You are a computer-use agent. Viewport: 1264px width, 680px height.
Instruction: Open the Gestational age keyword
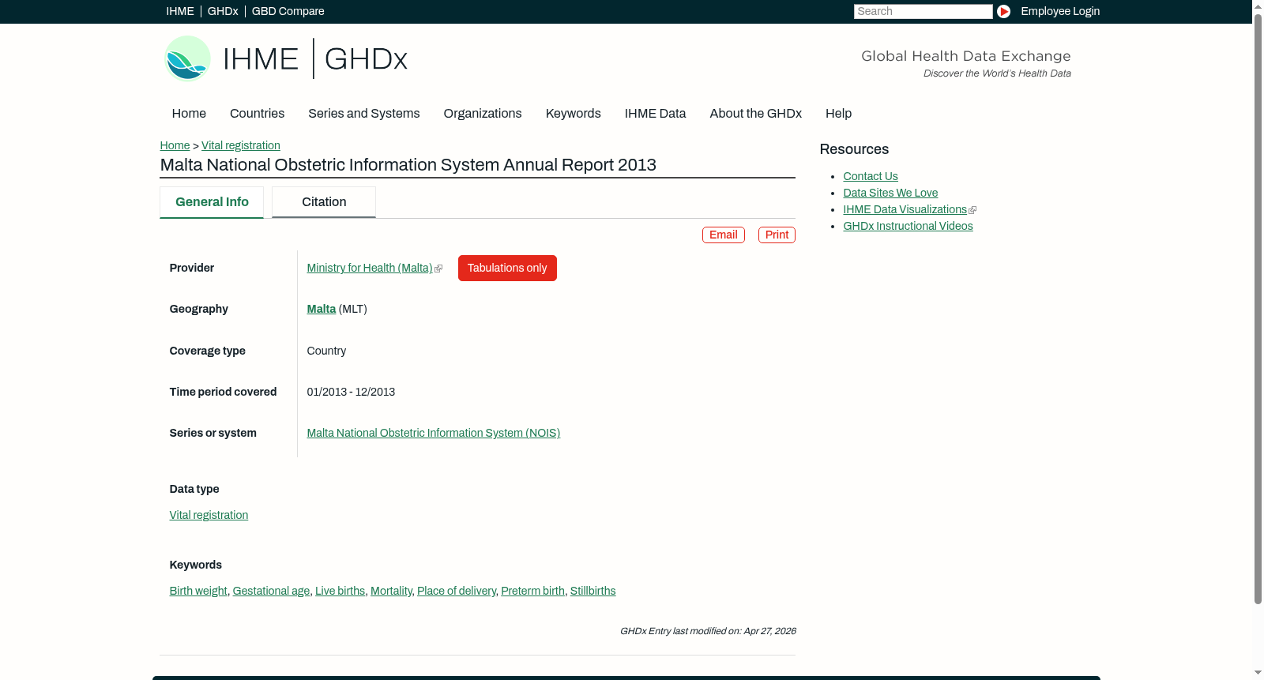tap(271, 591)
